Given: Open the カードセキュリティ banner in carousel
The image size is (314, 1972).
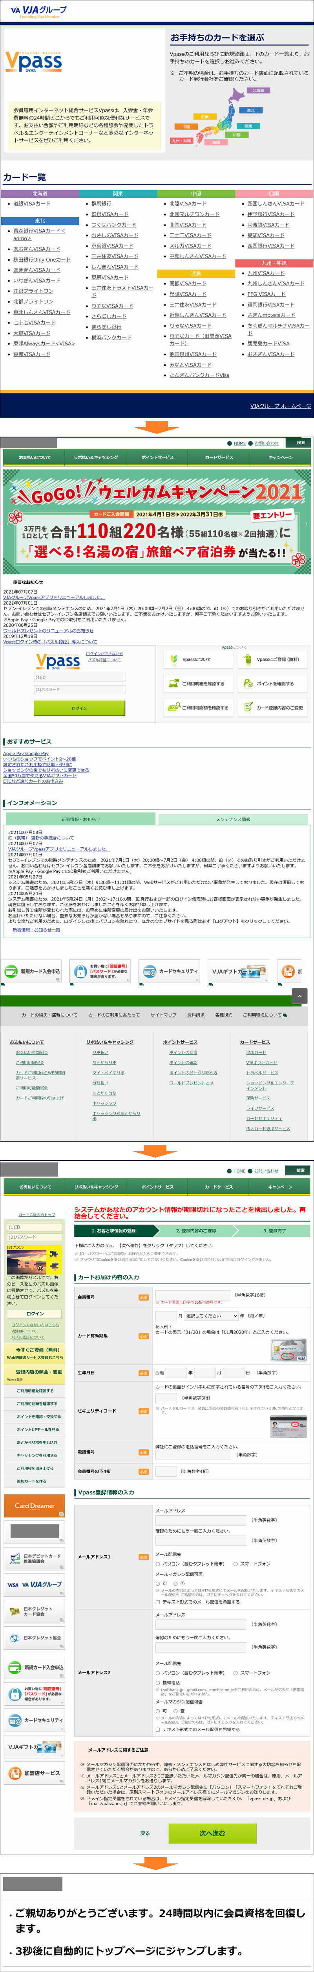Looking at the screenshot, I should point(170,972).
